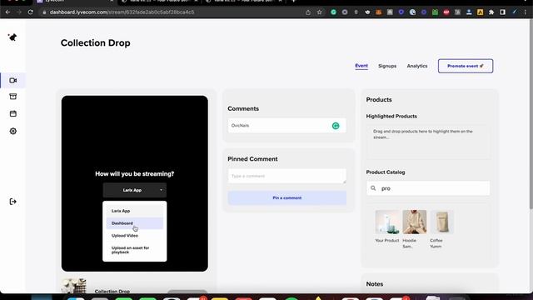The image size is (533, 300).
Task: Choose Upload an asset for playback
Action: (135, 250)
